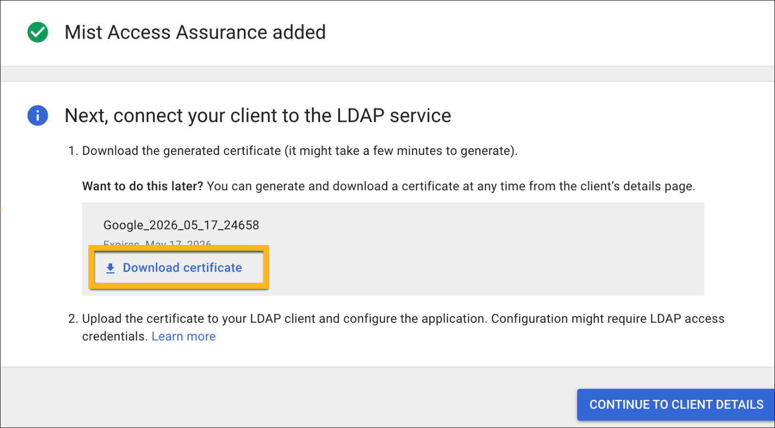The width and height of the screenshot is (775, 428).
Task: Click the list number 2 marker
Action: pos(73,319)
